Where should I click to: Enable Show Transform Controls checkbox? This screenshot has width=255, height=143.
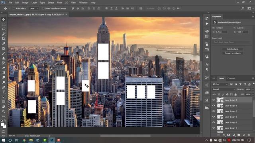click(x=43, y=8)
